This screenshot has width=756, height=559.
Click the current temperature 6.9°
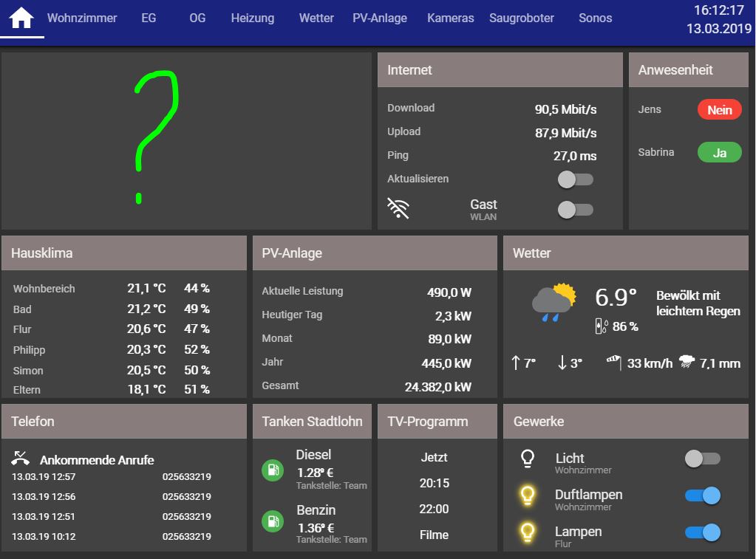tap(616, 298)
